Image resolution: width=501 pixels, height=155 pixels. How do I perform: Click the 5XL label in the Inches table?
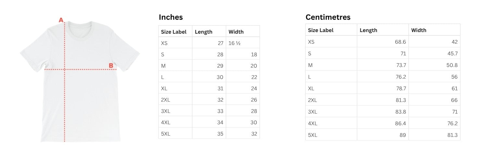tap(165, 134)
